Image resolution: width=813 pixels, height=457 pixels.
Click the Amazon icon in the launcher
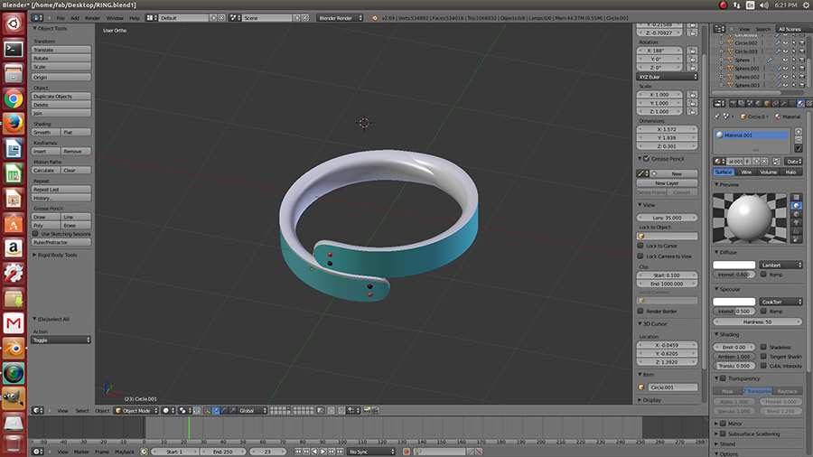[x=13, y=247]
